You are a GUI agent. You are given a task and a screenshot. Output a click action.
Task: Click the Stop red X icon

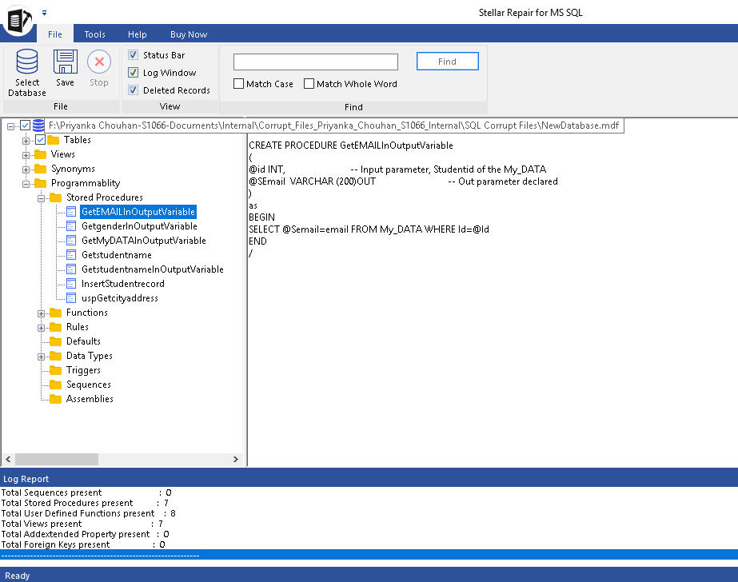[x=99, y=62]
